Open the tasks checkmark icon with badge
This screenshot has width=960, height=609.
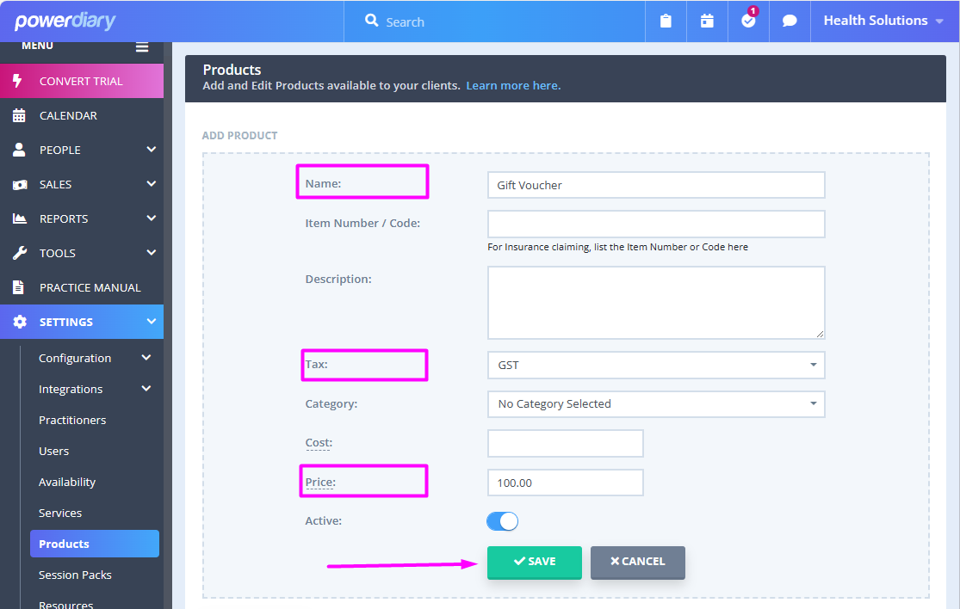coord(748,21)
